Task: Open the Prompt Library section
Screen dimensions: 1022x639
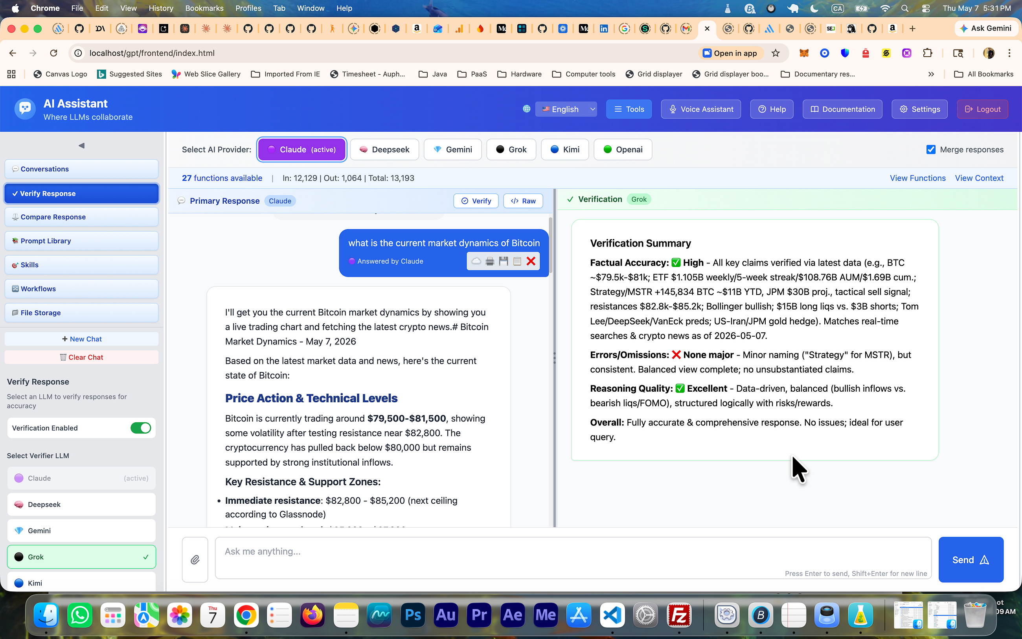Action: click(81, 241)
